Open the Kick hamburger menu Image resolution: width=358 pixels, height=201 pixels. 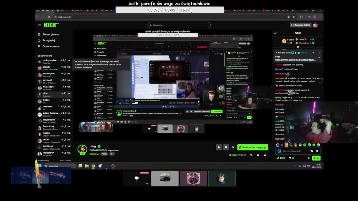pos(39,25)
